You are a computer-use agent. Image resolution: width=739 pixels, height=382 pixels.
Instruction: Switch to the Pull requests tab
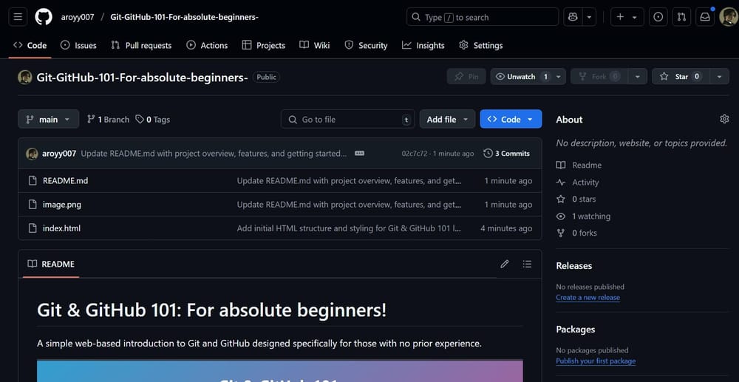pyautogui.click(x=141, y=45)
